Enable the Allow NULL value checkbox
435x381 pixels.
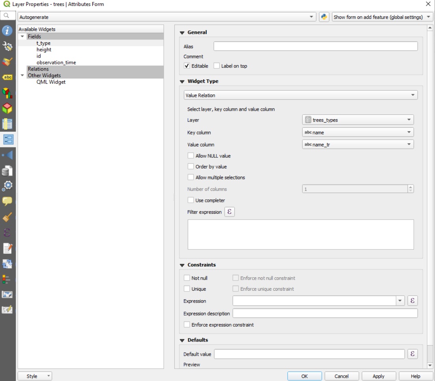click(x=191, y=156)
